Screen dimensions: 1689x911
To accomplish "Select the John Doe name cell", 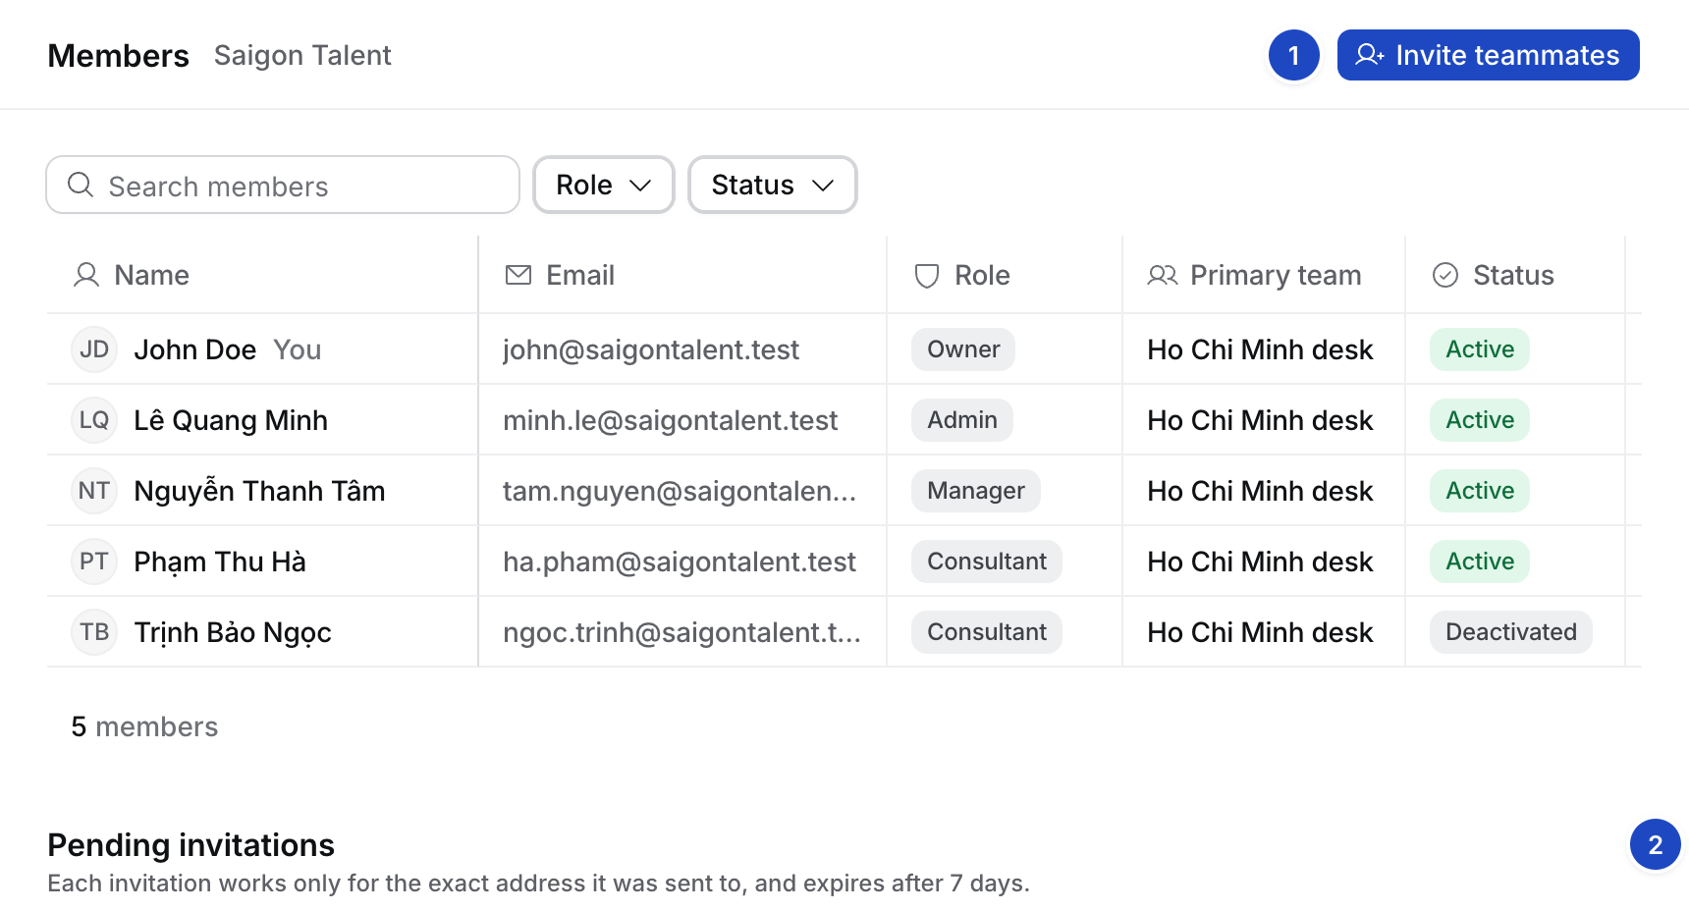I will (x=262, y=349).
